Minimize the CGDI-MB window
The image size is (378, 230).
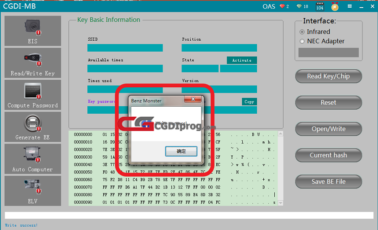point(361,7)
